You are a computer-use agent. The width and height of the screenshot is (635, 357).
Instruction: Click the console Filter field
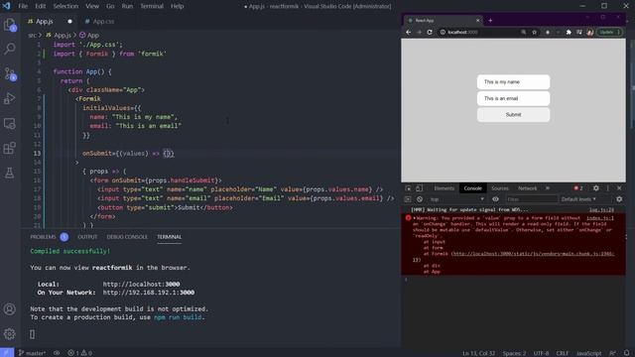tap(532, 199)
